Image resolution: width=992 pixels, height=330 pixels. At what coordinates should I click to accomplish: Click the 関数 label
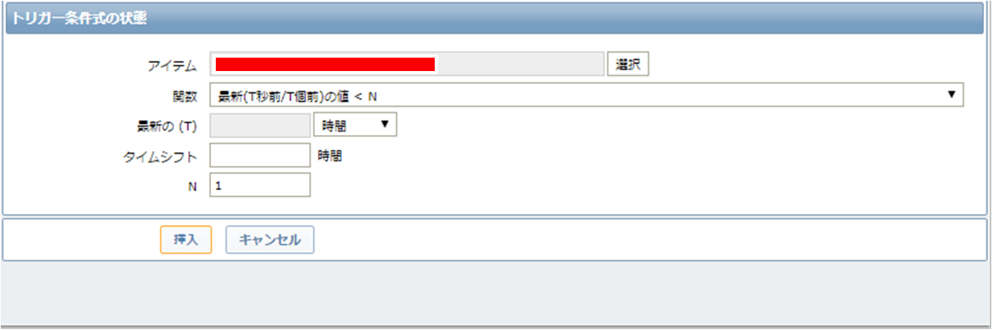coord(185,96)
